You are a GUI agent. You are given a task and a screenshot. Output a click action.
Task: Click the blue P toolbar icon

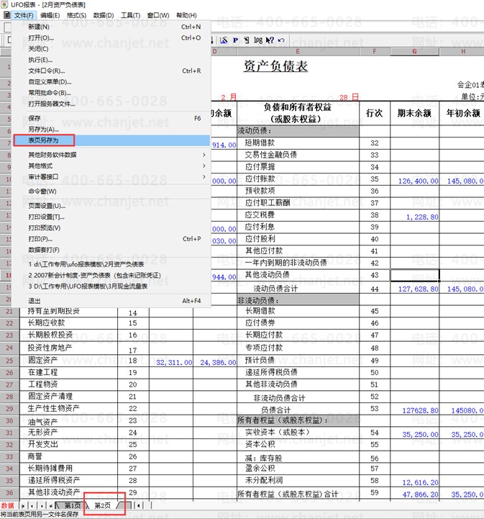tap(235, 40)
